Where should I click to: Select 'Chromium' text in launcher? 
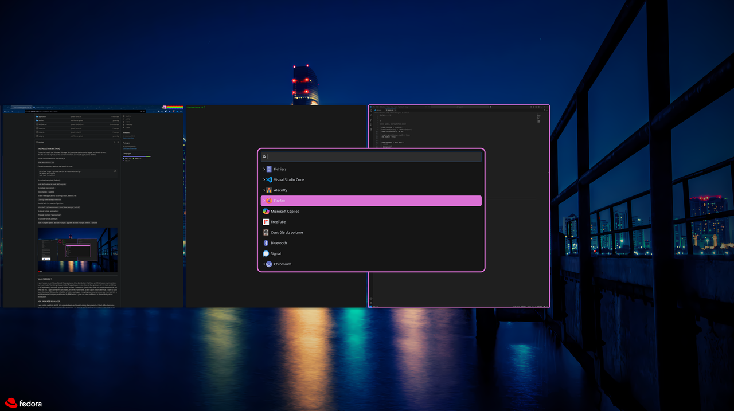pos(282,264)
